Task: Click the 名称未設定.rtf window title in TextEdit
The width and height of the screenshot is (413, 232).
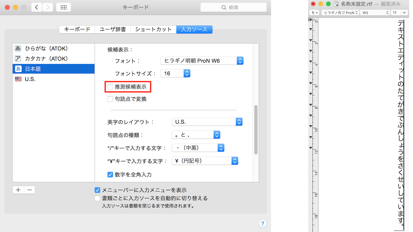Action: (x=356, y=4)
